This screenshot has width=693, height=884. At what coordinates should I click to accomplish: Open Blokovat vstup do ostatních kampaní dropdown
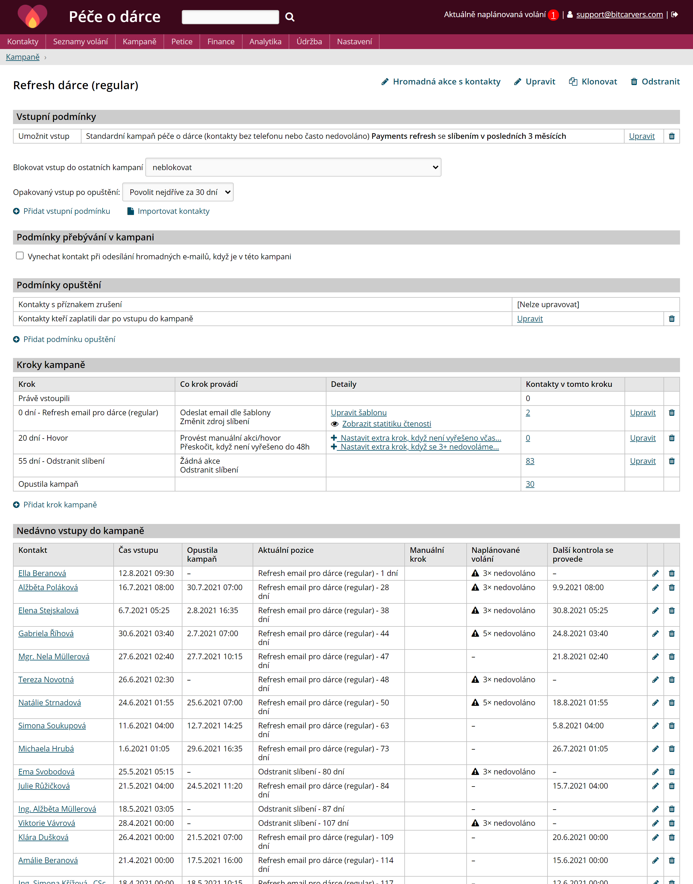pyautogui.click(x=293, y=167)
